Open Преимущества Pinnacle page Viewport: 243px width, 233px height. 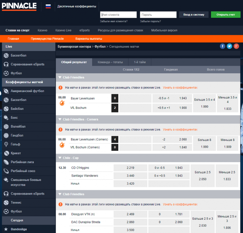[x=47, y=39]
